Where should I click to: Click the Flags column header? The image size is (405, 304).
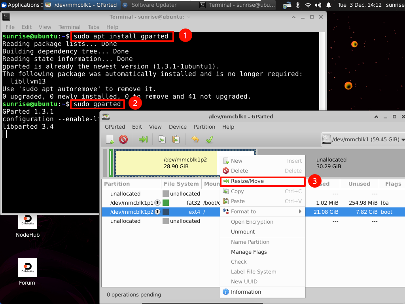(x=393, y=184)
